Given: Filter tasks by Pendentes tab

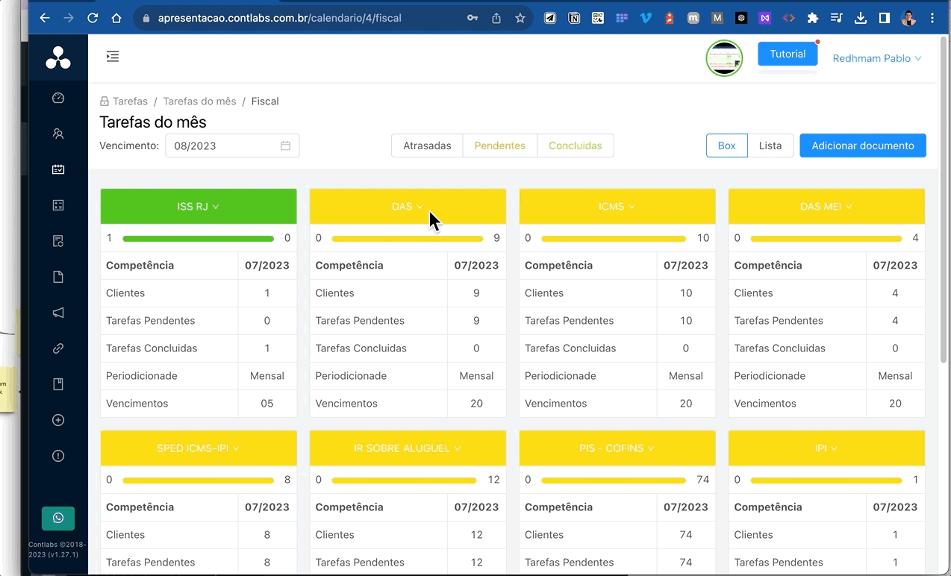Looking at the screenshot, I should click(x=499, y=145).
